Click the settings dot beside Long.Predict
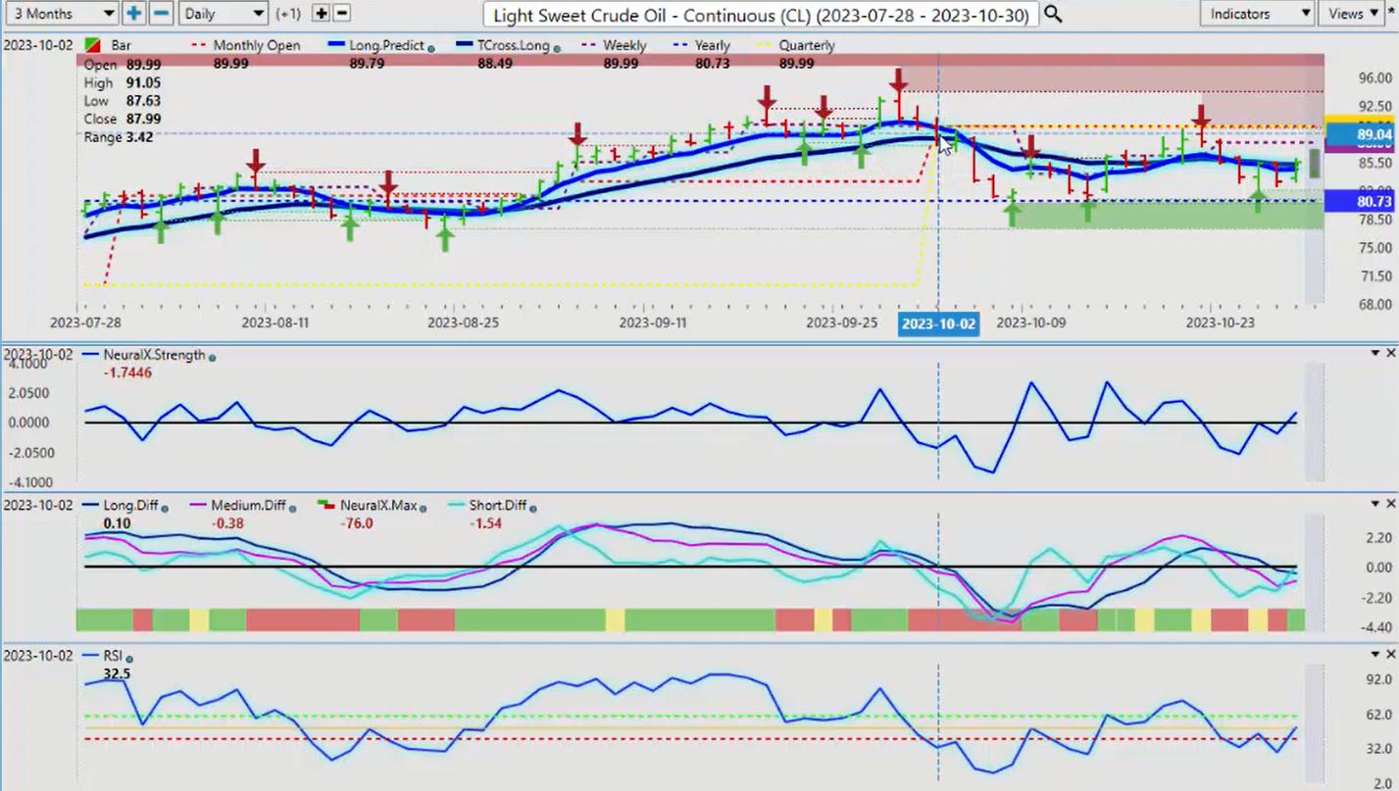Screen dimensions: 1399x791 (x=432, y=48)
